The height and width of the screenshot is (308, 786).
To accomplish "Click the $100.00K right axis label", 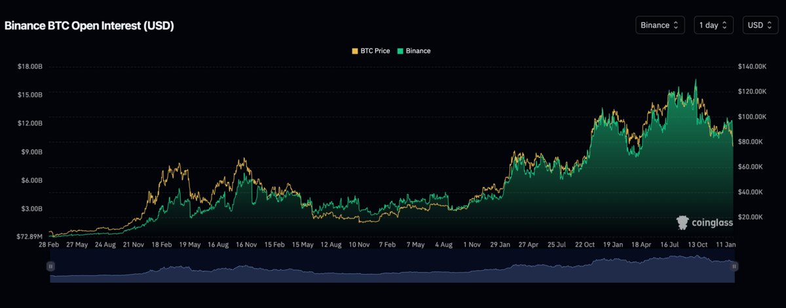I will point(751,116).
